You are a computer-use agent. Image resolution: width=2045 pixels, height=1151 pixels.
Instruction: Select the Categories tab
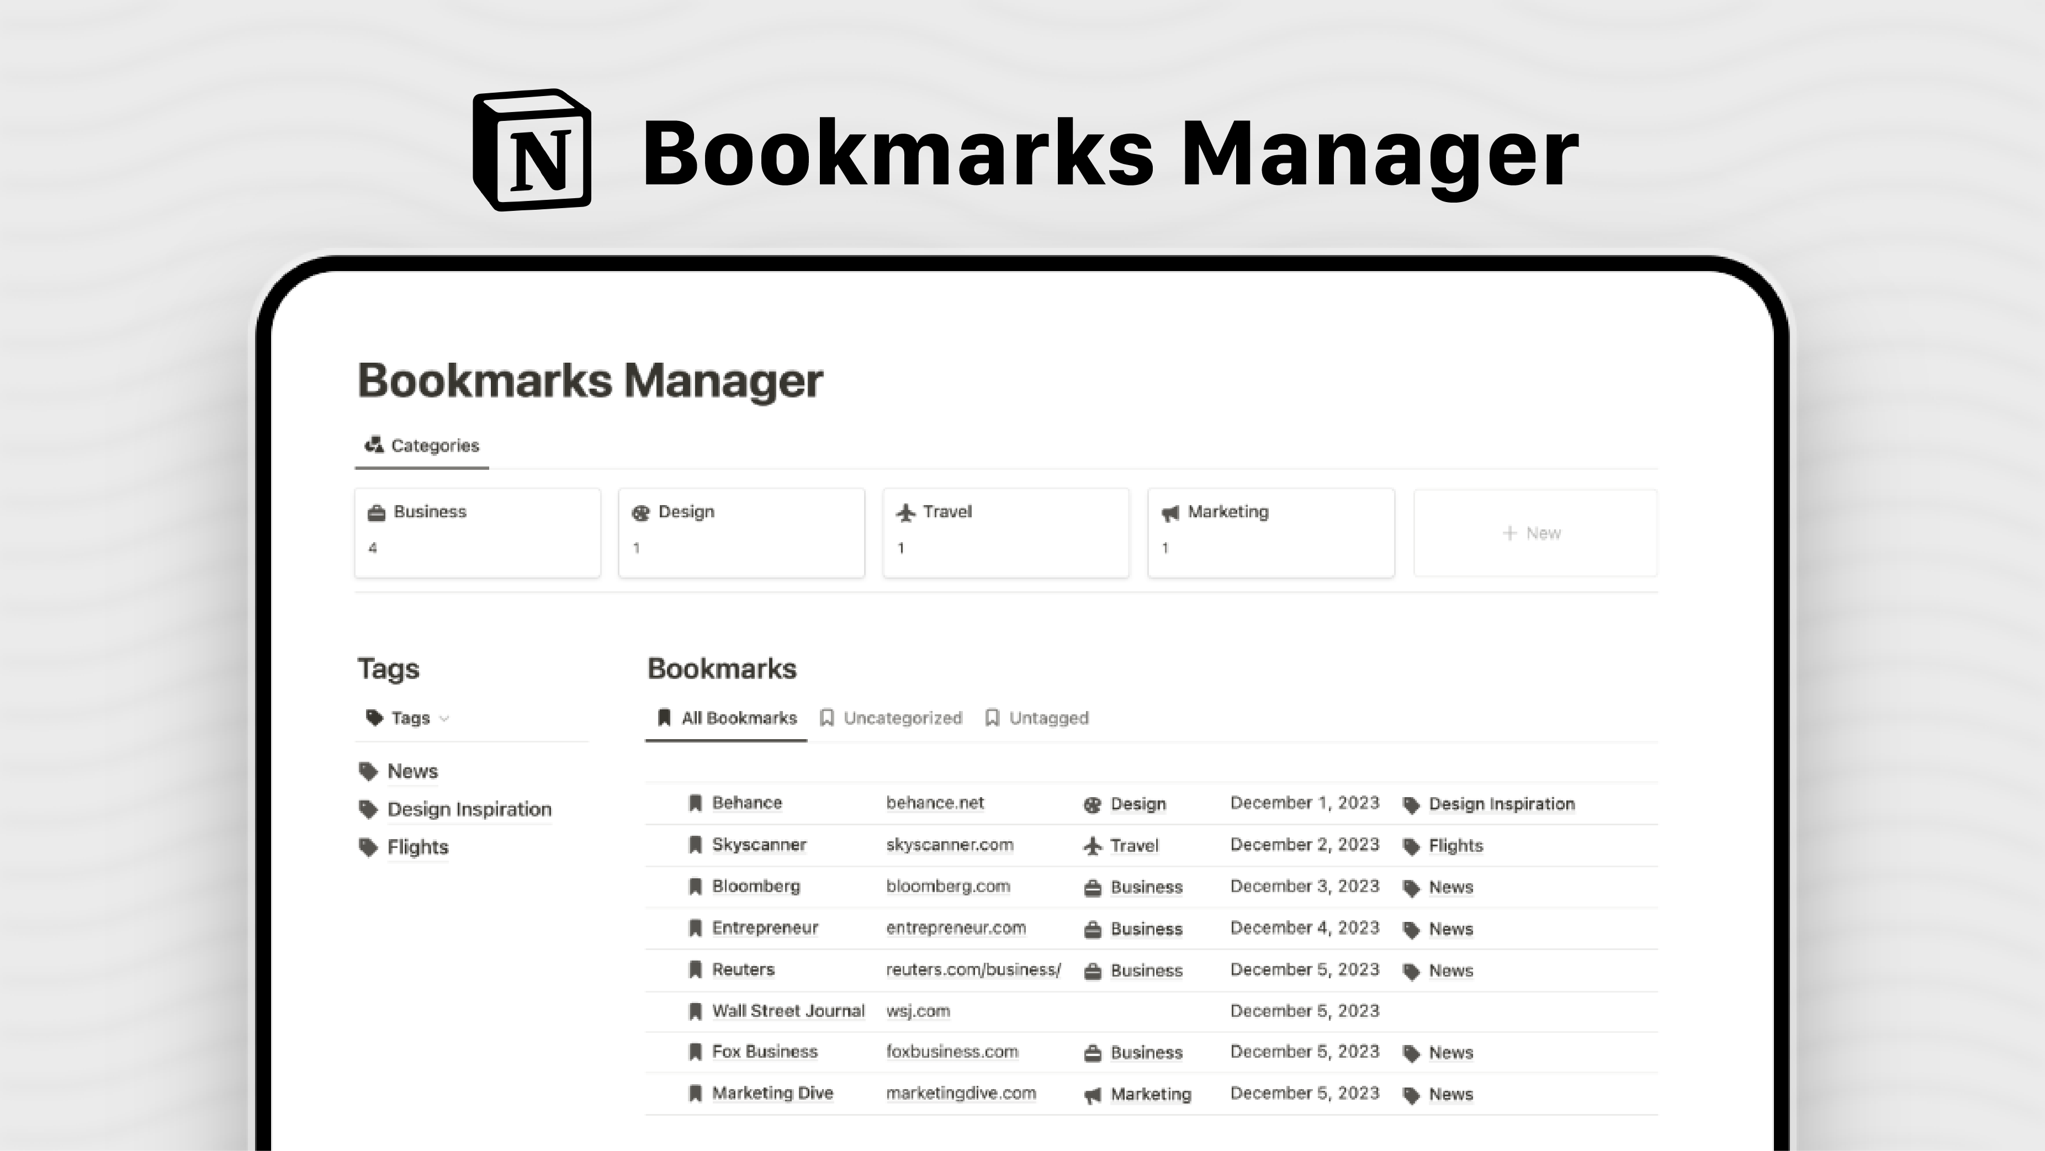coord(422,444)
